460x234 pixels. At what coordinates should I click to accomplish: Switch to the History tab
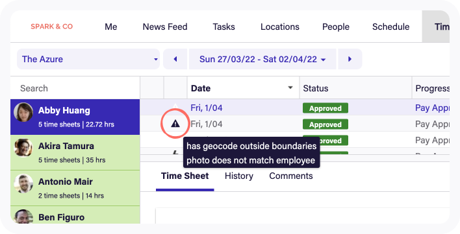(x=239, y=176)
